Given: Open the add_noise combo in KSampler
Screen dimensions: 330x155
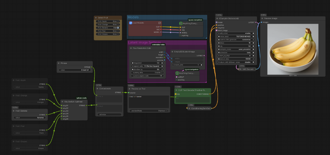Looking at the screenshot, I should (236, 33).
